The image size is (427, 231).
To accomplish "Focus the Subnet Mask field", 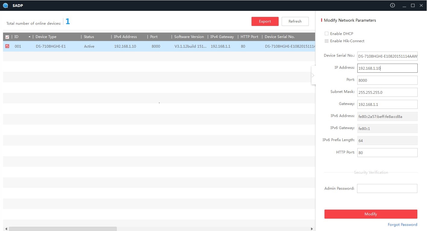I will tap(387, 92).
